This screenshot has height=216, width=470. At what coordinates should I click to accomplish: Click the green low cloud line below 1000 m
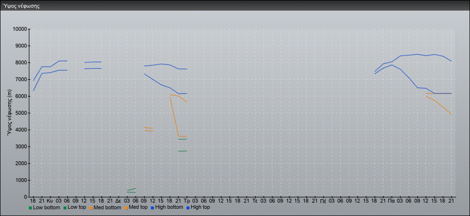point(131,190)
